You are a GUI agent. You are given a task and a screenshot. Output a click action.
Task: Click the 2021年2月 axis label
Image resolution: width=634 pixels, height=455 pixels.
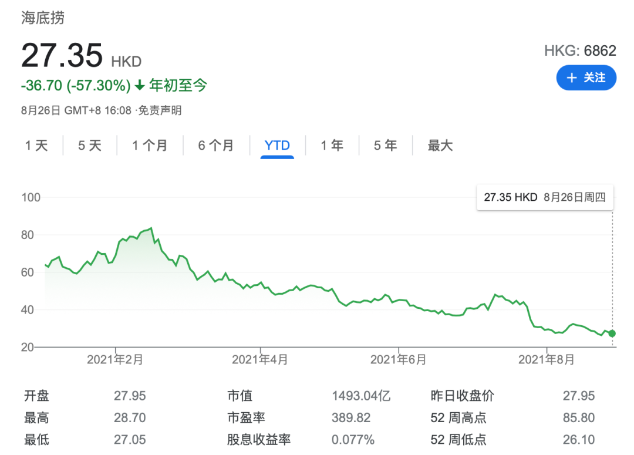point(115,359)
